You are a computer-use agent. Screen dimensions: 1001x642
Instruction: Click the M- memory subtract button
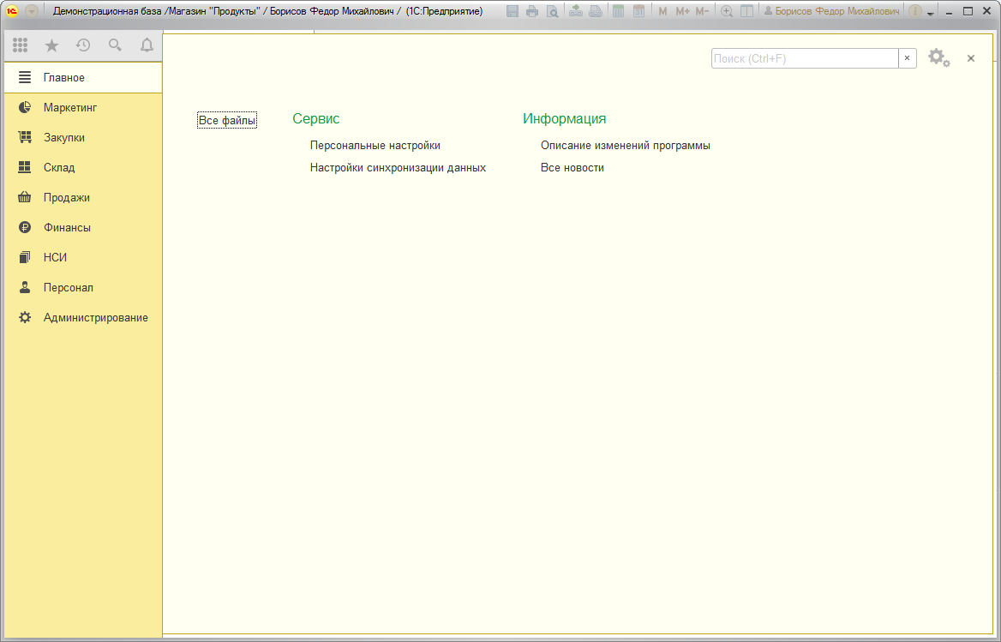702,11
